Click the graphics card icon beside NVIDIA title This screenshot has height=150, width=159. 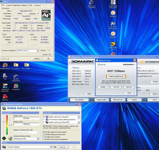point(4,108)
